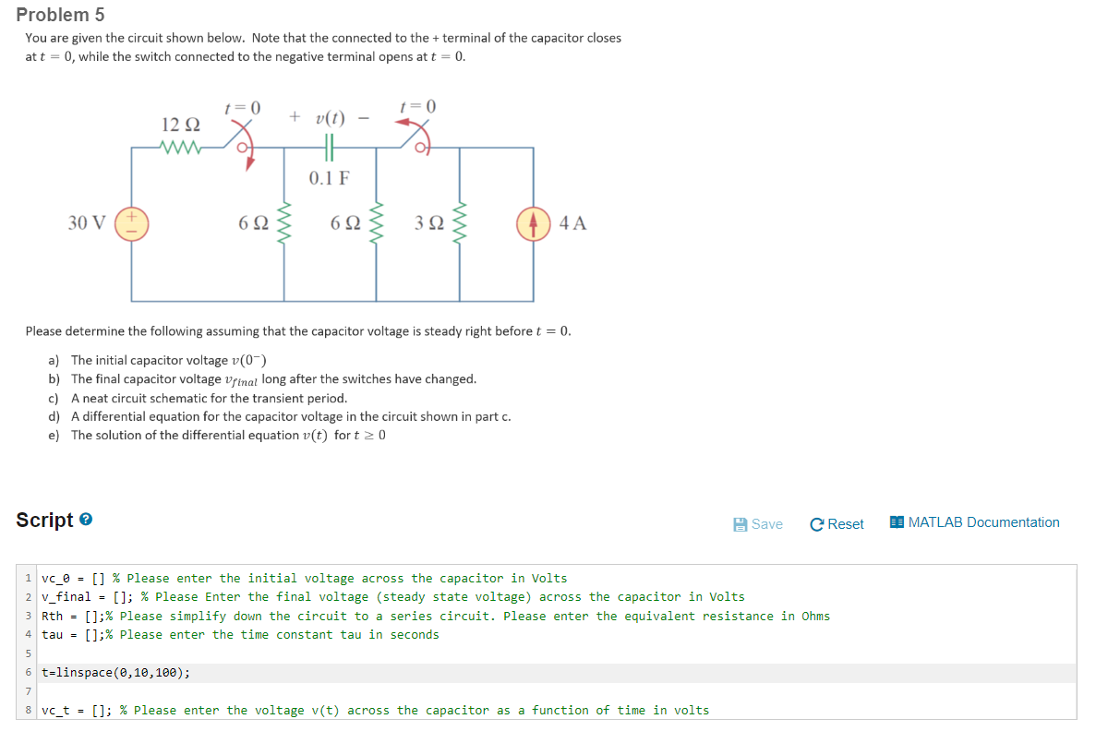Click code line 1 with vc_0
1096x731 pixels.
point(557,579)
